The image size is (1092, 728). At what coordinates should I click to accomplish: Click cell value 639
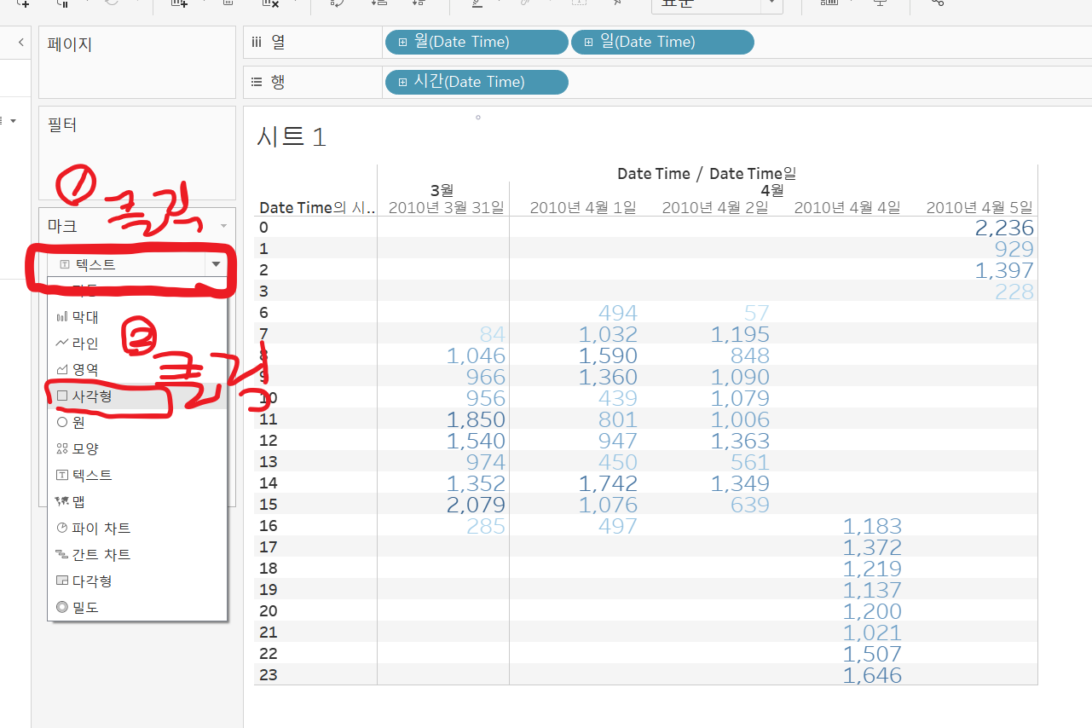point(750,505)
